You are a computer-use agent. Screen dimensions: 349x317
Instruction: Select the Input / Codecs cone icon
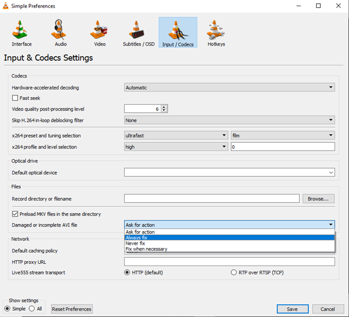[x=178, y=31]
